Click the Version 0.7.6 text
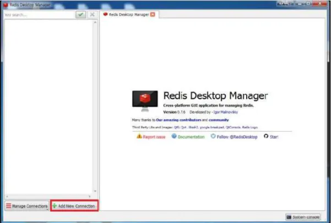The height and width of the screenshot is (223, 331). (175, 112)
